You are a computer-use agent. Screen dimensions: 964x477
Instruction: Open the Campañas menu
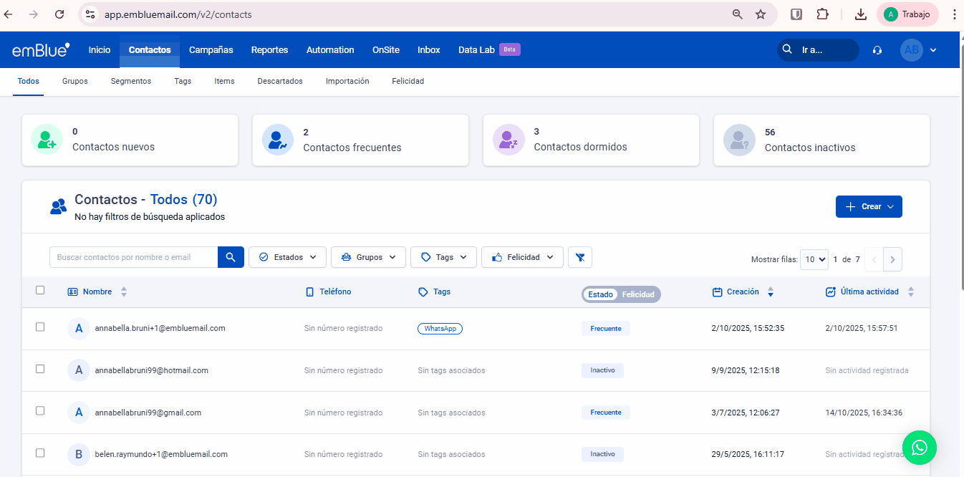211,50
